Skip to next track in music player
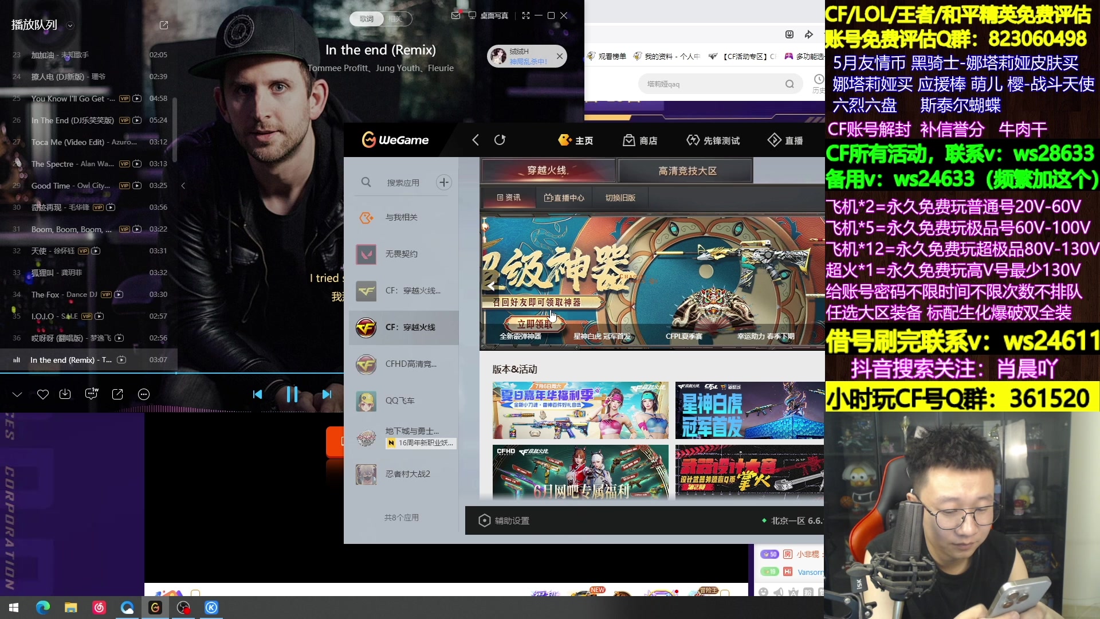The height and width of the screenshot is (619, 1100). coord(327,394)
